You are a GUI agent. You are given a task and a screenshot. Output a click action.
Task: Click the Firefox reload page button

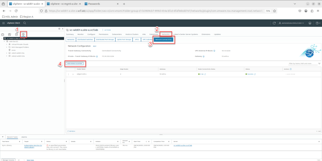16,11
